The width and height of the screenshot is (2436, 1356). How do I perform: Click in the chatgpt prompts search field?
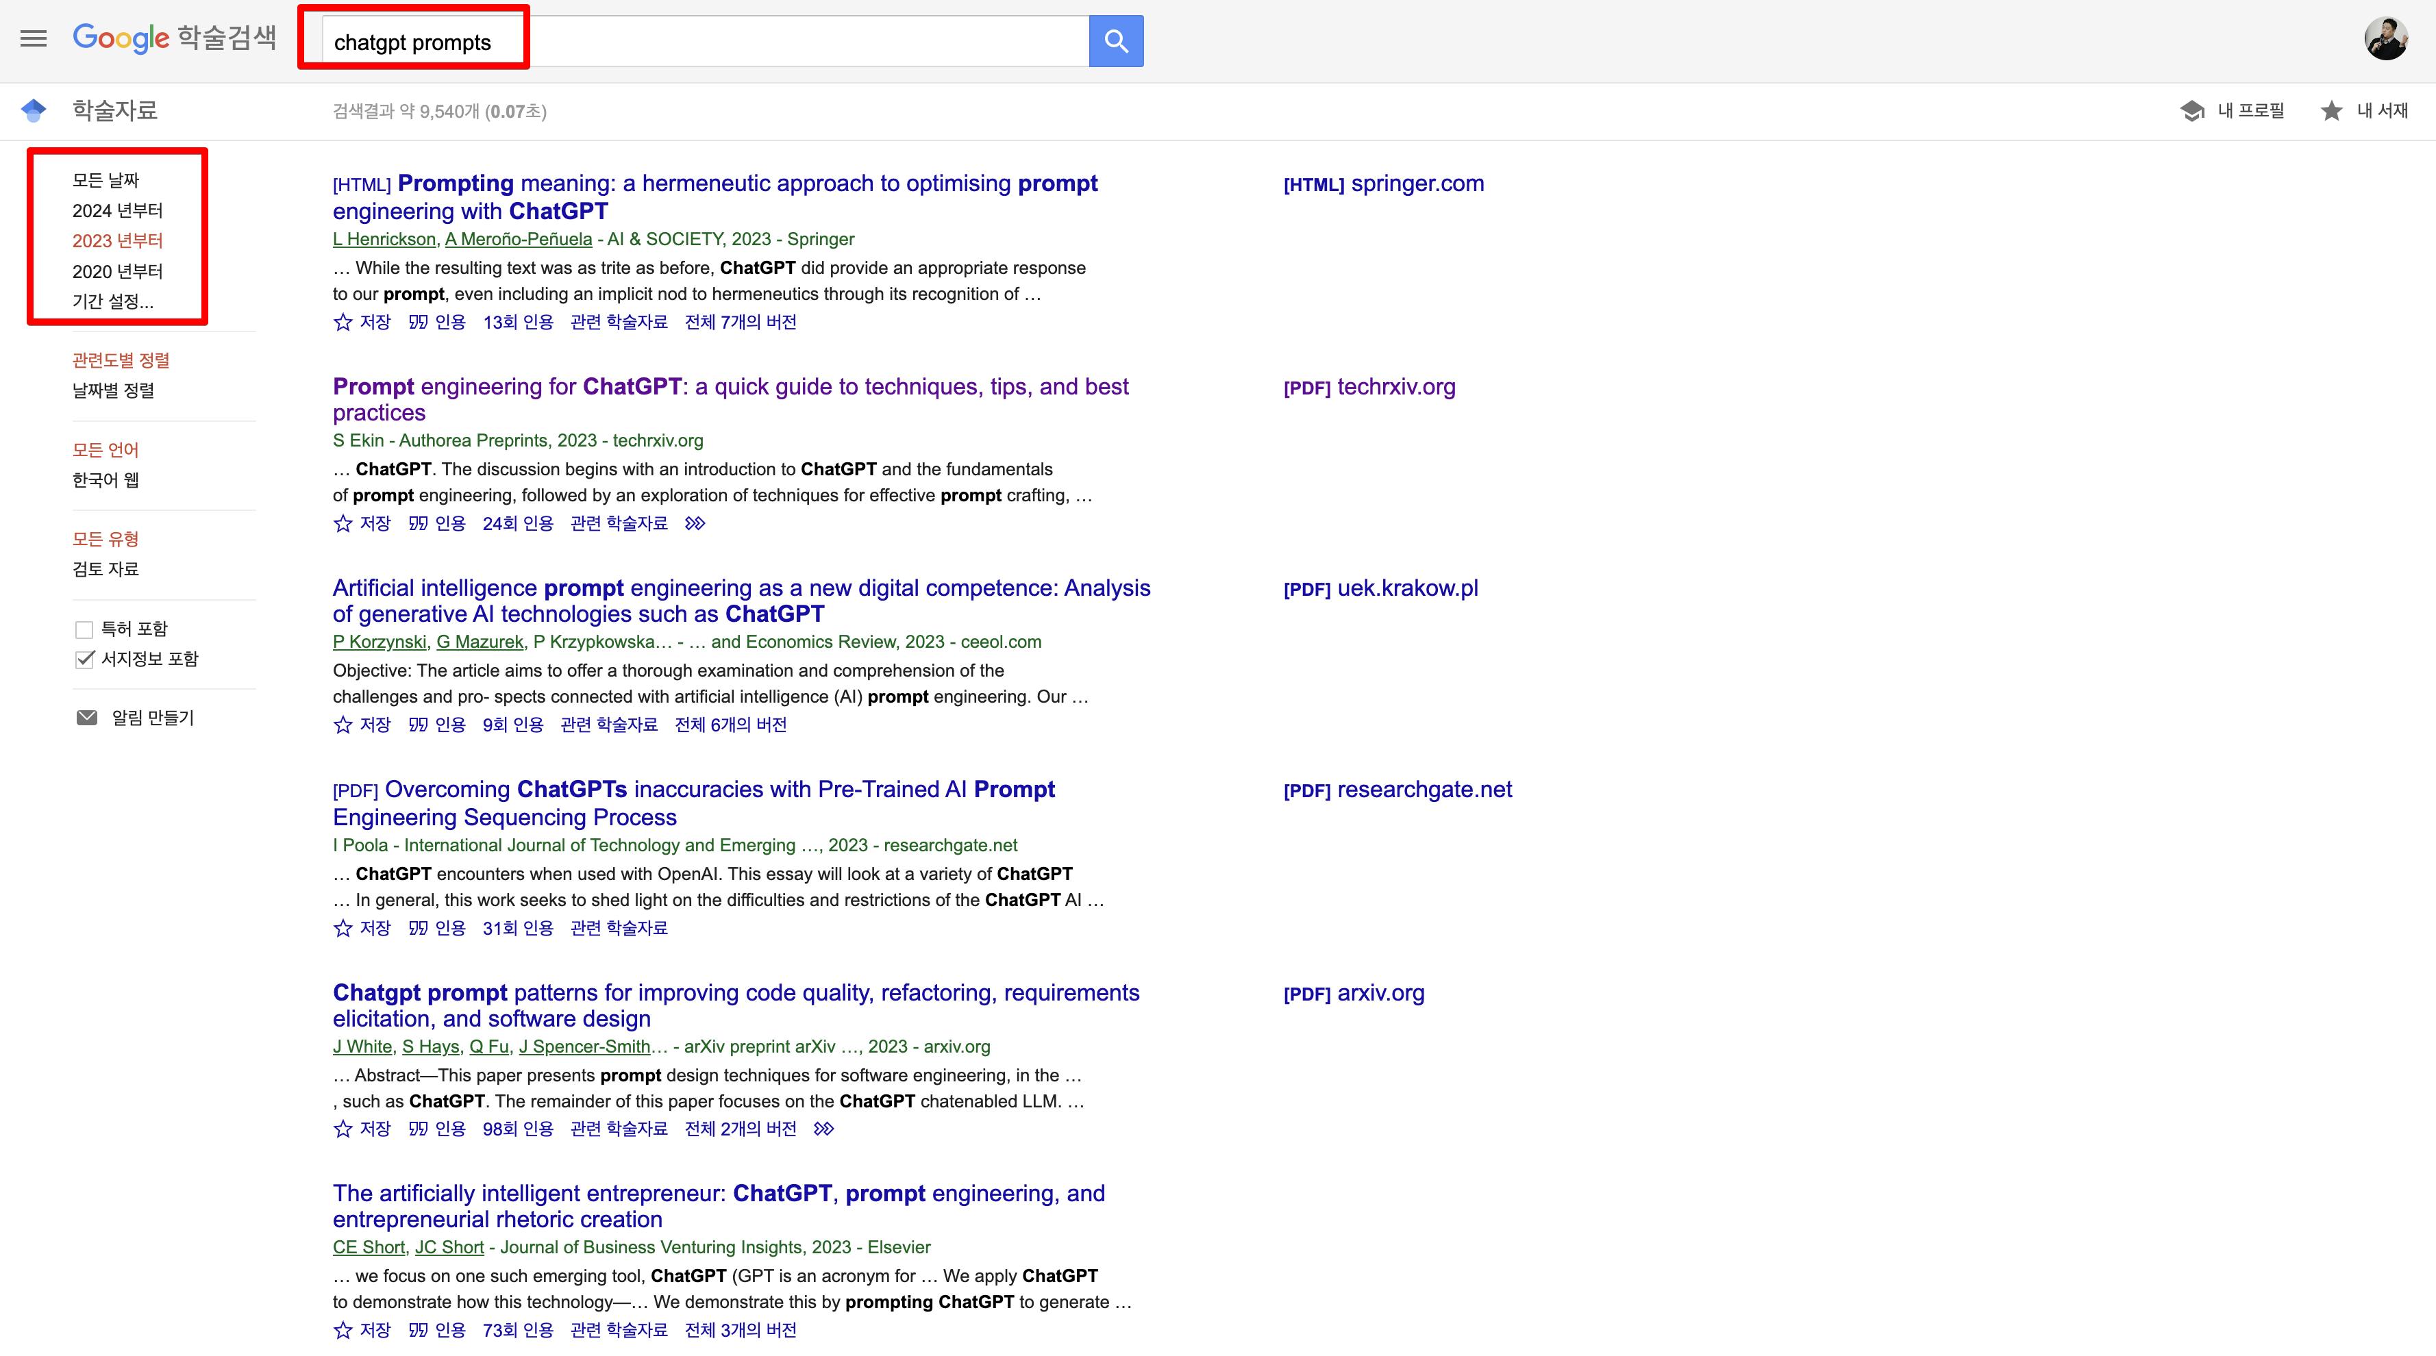pos(706,42)
